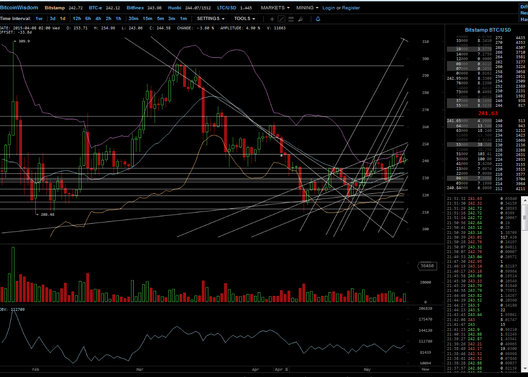This screenshot has height=377, width=528.
Task: Open the Bitstamp market link
Action: [x=55, y=7]
